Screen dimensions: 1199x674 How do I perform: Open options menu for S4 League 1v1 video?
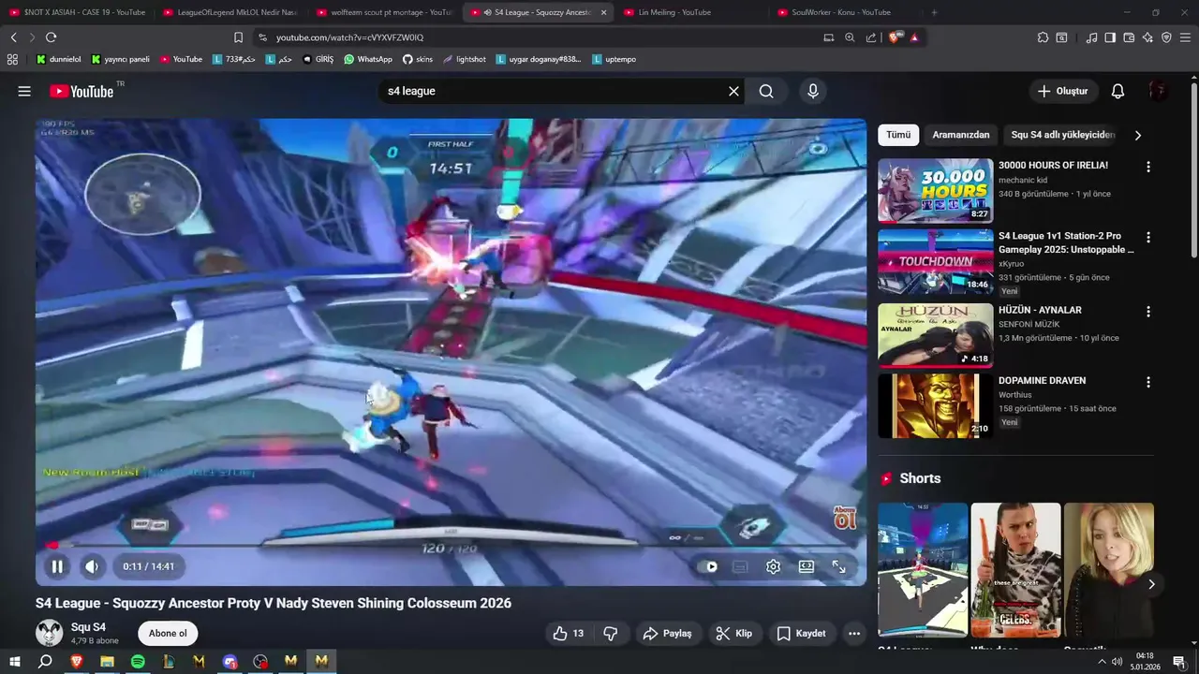pos(1148,238)
